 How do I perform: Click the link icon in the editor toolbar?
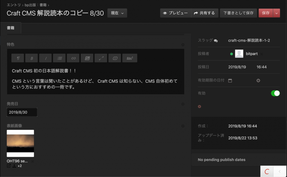click(x=73, y=58)
